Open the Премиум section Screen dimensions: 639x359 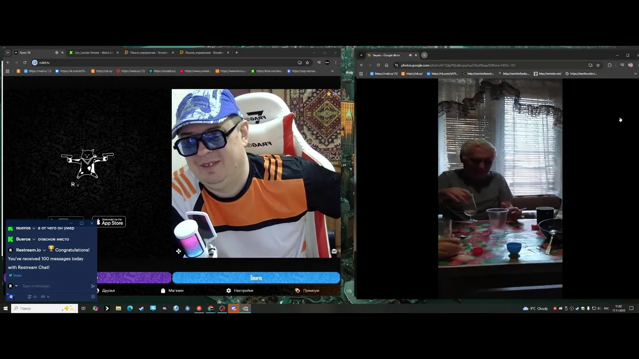[307, 290]
